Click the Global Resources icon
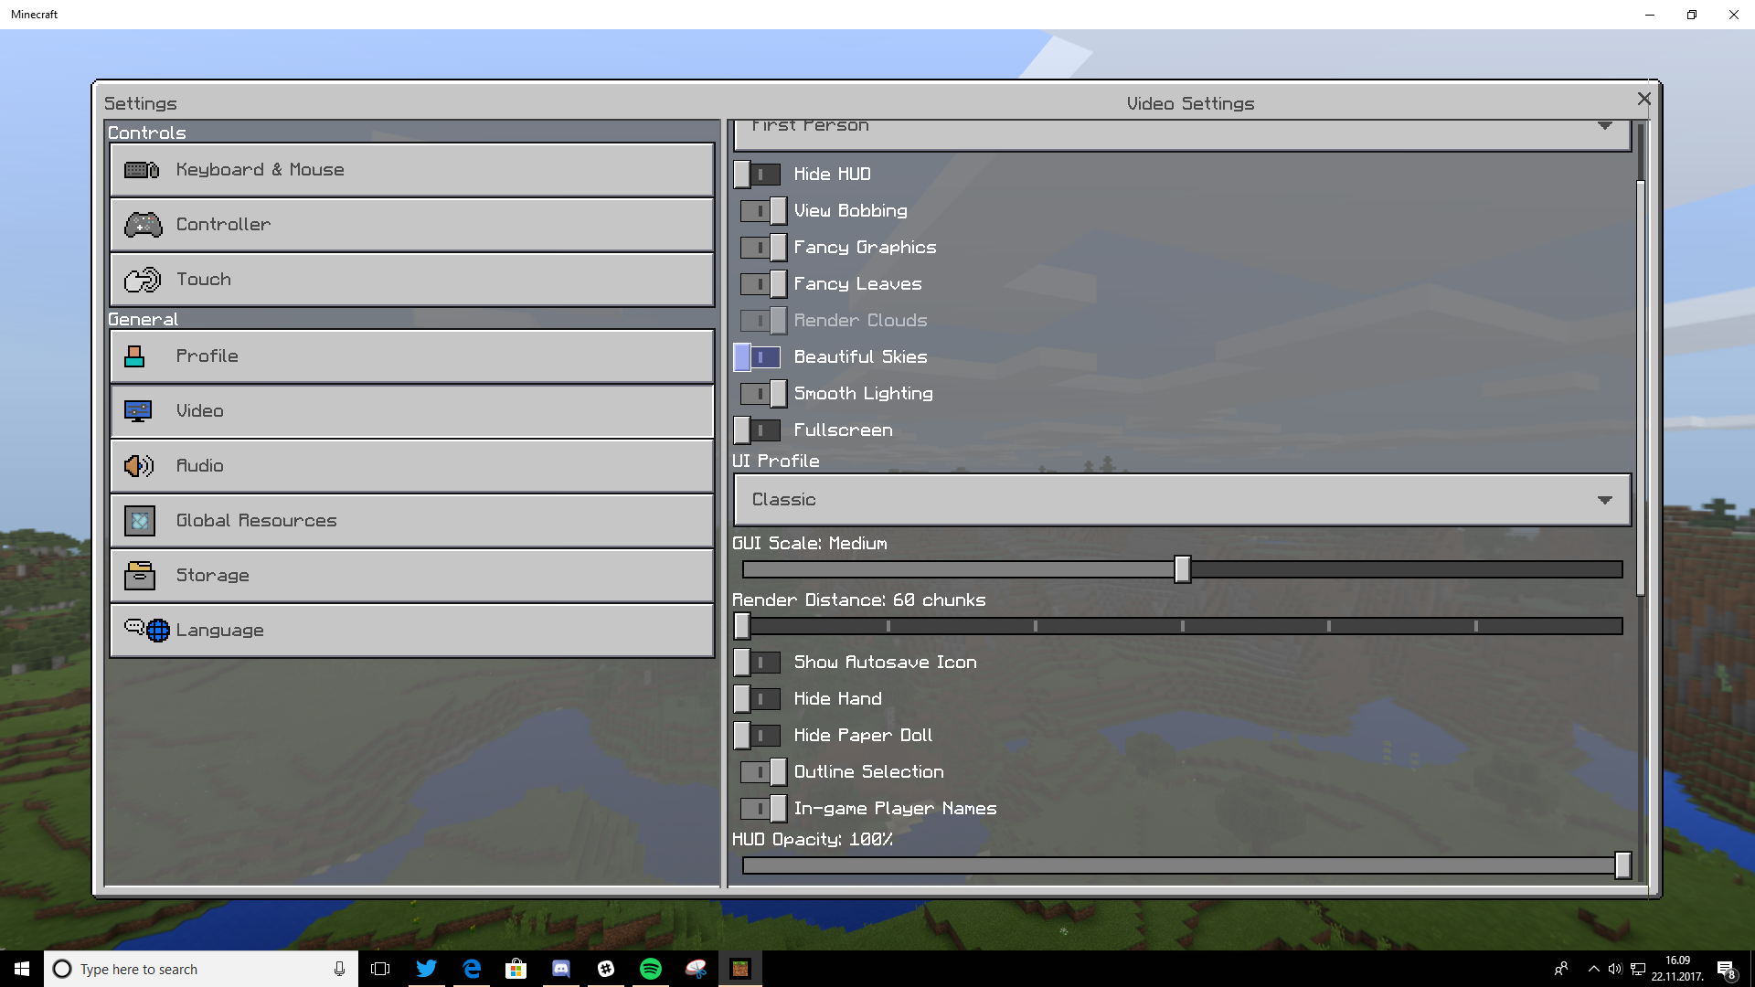 [140, 521]
